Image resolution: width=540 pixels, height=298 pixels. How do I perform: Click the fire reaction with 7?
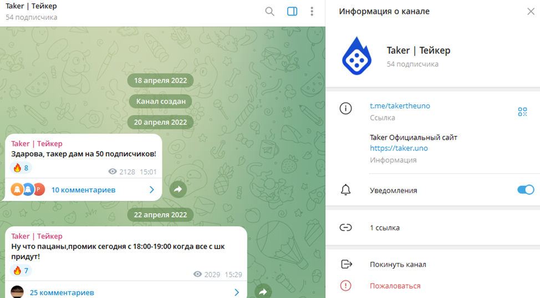pyautogui.click(x=21, y=270)
